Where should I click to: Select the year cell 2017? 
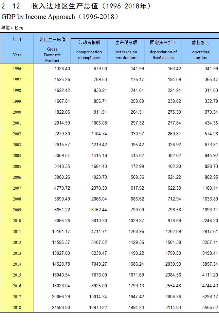(x=17, y=297)
